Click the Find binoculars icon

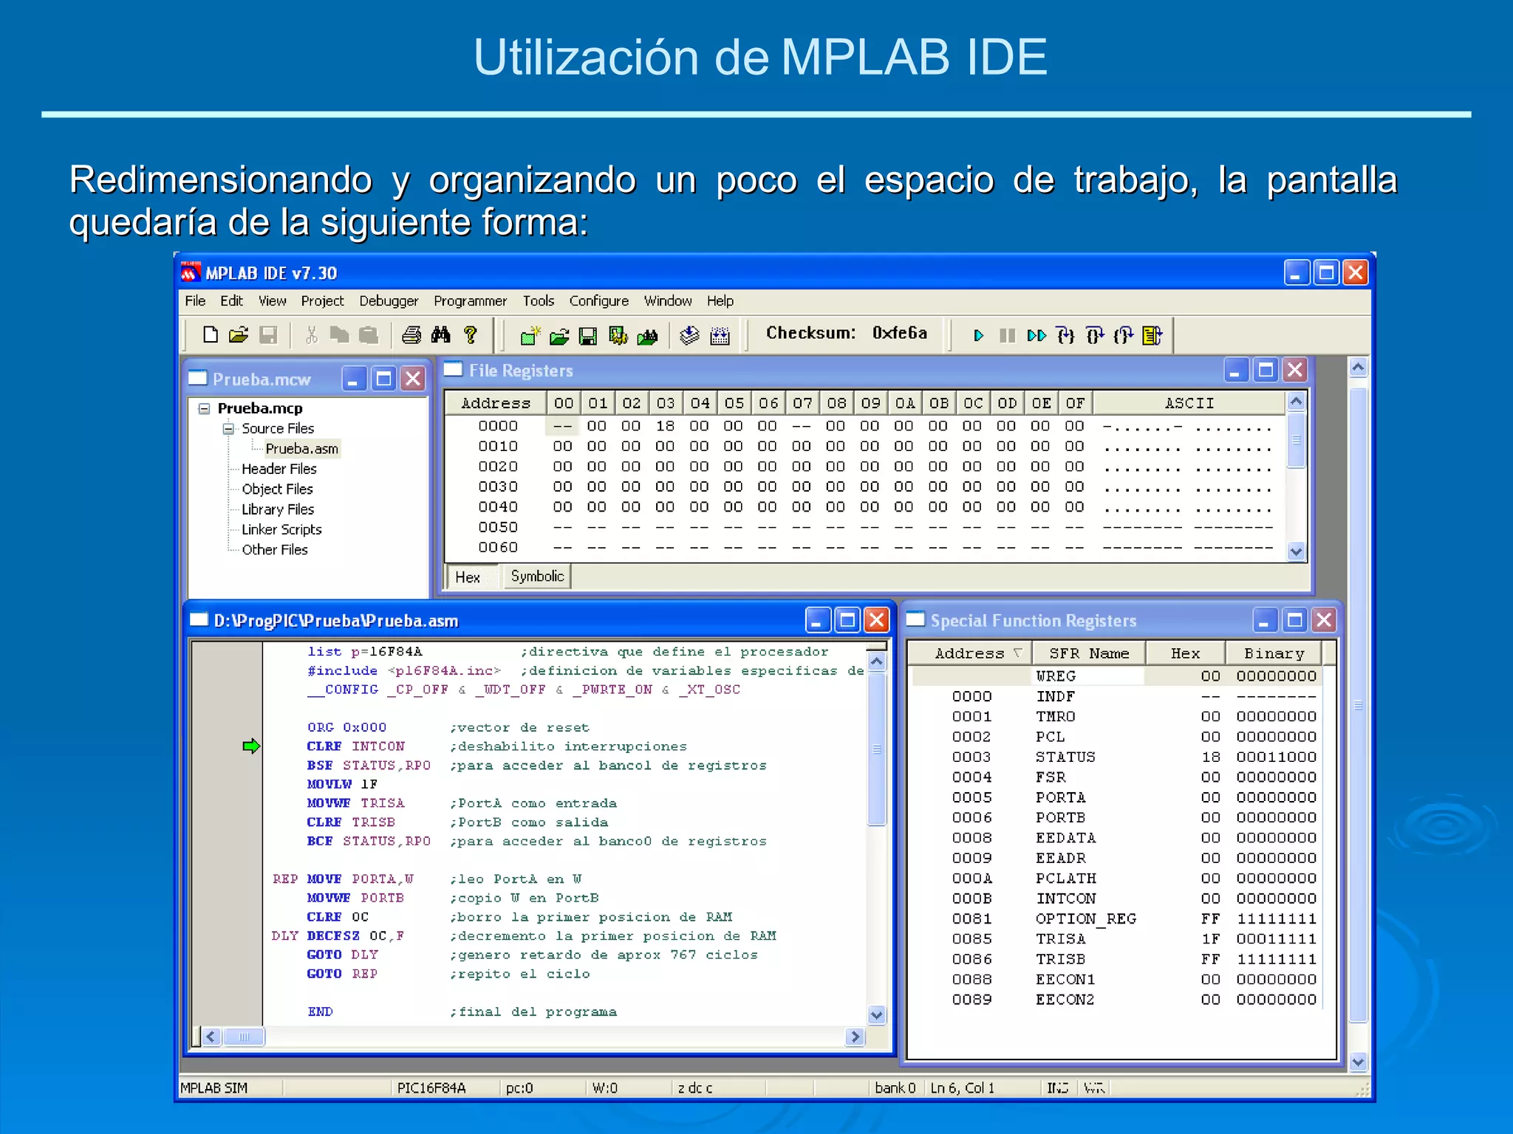coord(441,335)
